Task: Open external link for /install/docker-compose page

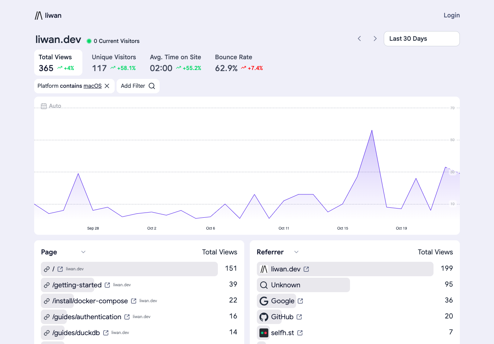Action: pos(134,301)
